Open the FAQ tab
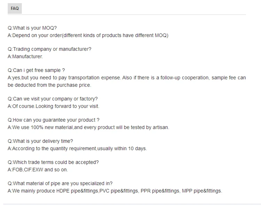This screenshot has width=261, height=209. (x=15, y=8)
